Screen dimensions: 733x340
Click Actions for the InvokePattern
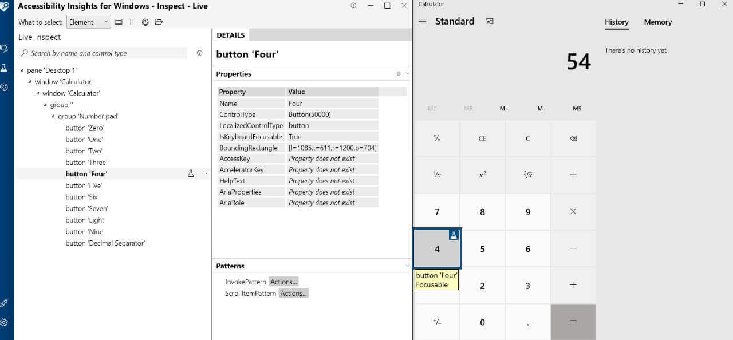283,281
